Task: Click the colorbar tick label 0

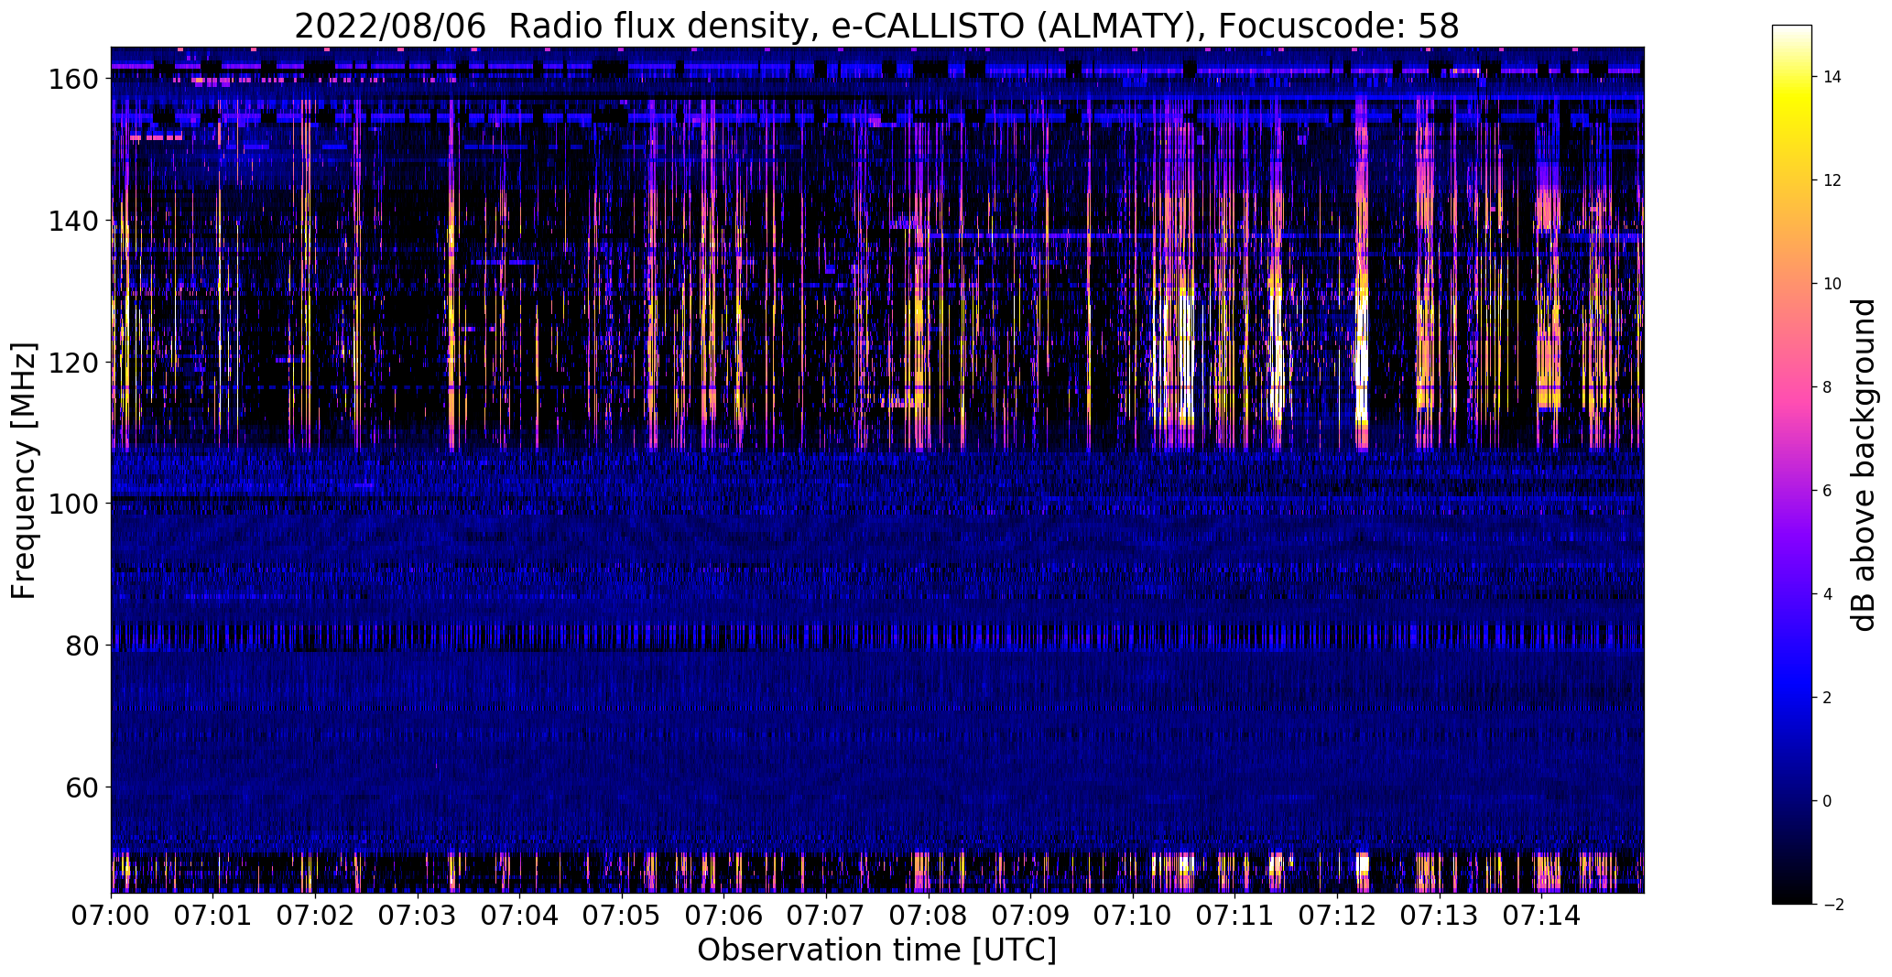Action: pos(1828,801)
